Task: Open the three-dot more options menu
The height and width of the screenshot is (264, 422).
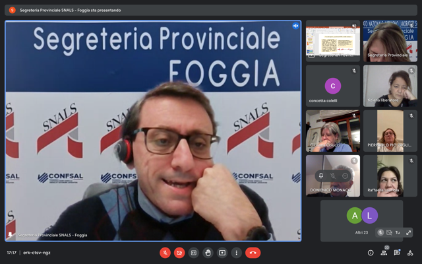Action: 236,253
